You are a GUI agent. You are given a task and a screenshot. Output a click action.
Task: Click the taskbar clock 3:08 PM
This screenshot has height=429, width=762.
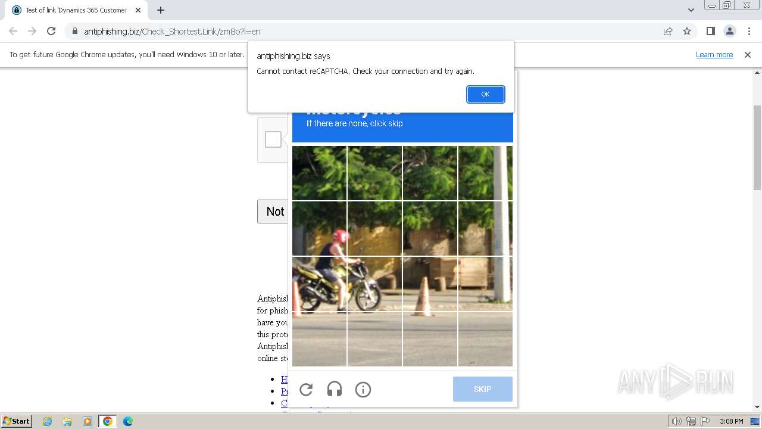[731, 421]
